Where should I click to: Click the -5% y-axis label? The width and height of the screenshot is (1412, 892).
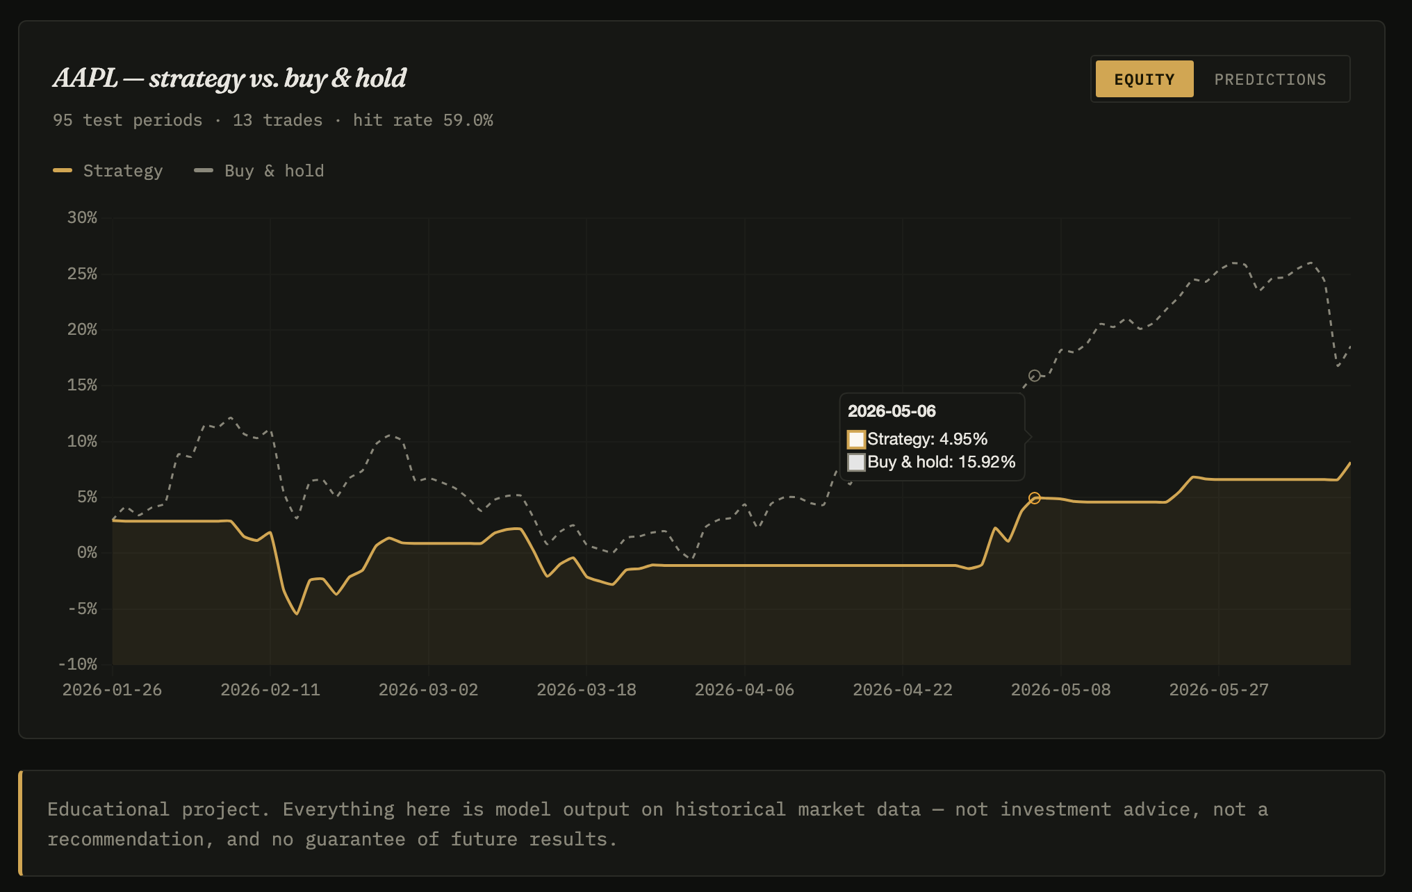click(x=82, y=609)
